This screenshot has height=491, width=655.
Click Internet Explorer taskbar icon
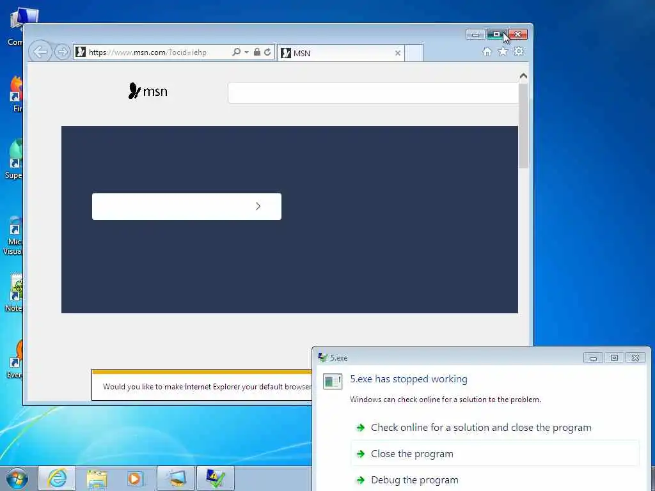(x=57, y=478)
